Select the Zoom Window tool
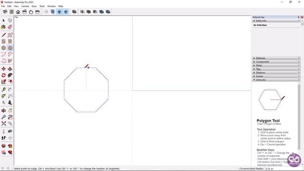Viewport: 304px width, 171px height. (10, 117)
